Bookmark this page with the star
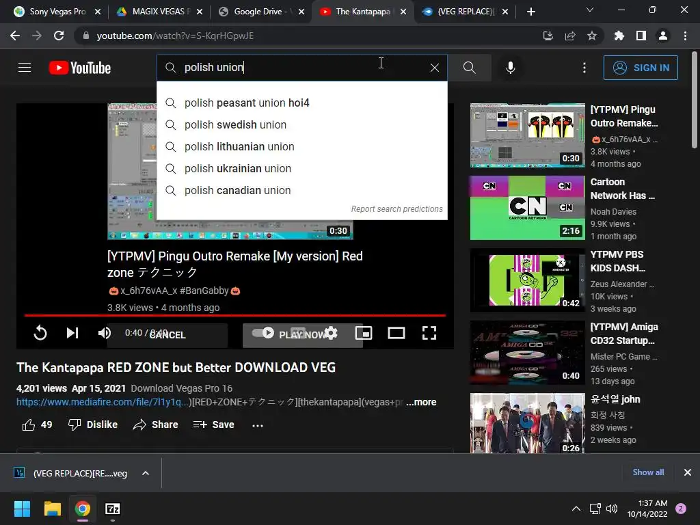 click(591, 36)
